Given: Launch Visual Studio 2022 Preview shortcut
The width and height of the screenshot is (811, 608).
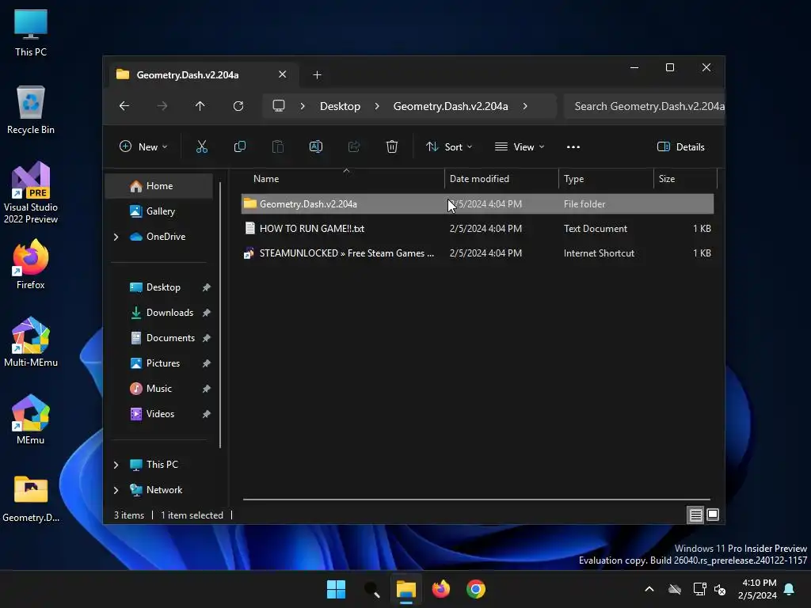Looking at the screenshot, I should click(31, 192).
